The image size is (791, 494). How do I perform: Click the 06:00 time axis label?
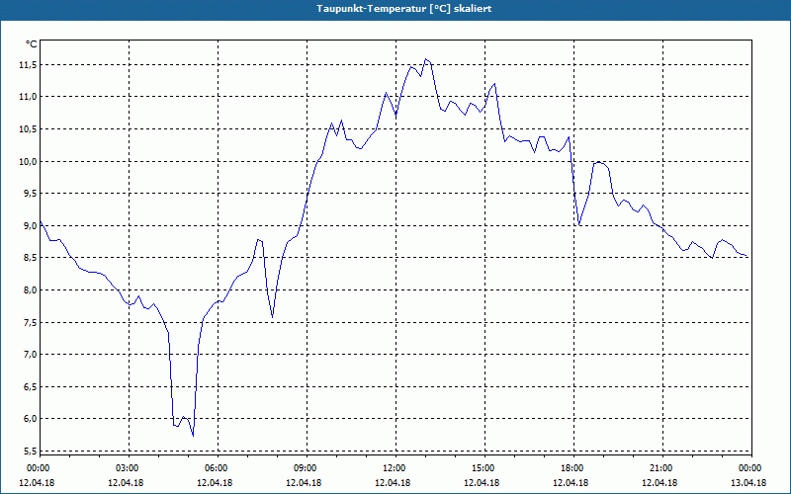(218, 468)
